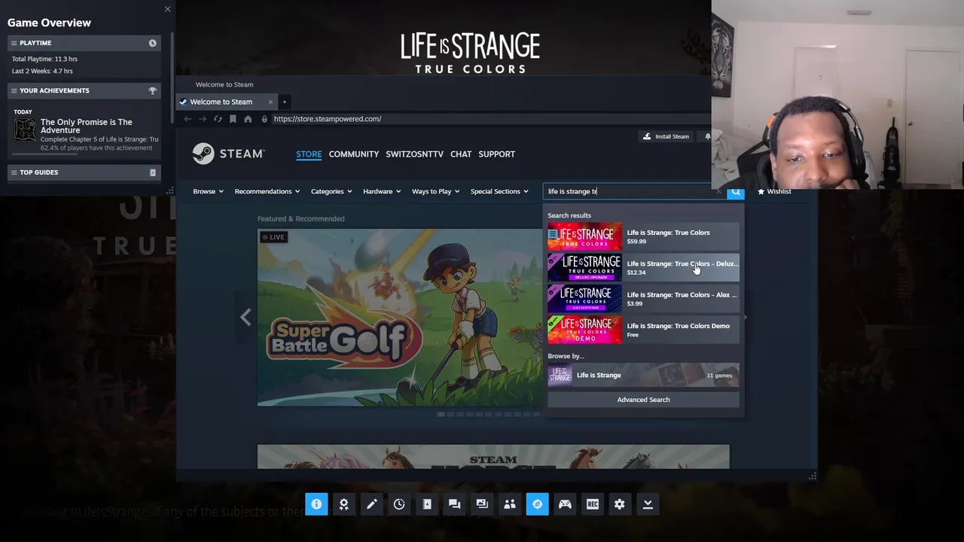Expand the Hardware dropdown

[x=382, y=191]
